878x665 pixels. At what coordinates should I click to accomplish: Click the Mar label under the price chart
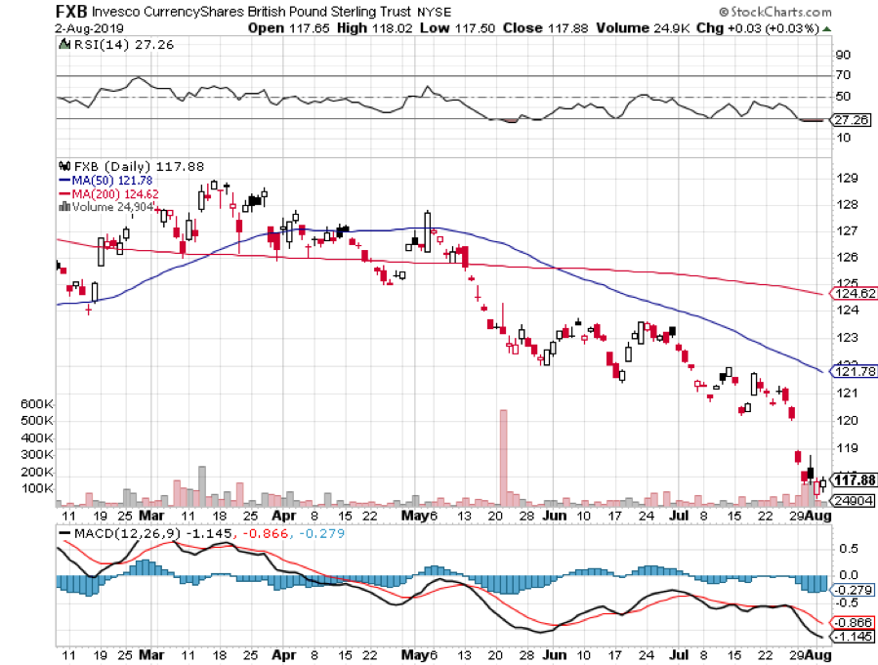(151, 516)
